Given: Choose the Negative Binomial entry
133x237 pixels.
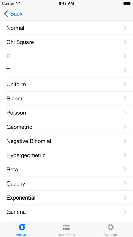Looking at the screenshot, I should pyautogui.click(x=66, y=141).
